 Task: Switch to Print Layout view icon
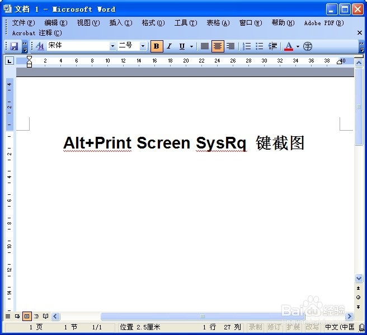pos(27,317)
